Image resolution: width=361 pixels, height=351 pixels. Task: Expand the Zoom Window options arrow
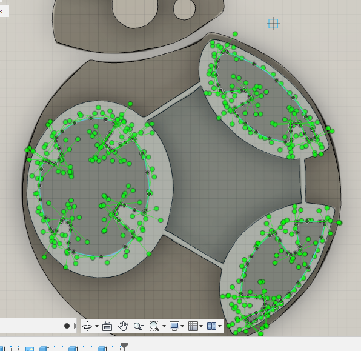click(x=164, y=326)
